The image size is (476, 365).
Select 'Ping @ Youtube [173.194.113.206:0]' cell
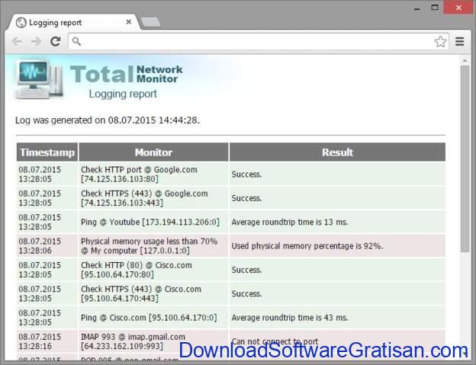[153, 222]
